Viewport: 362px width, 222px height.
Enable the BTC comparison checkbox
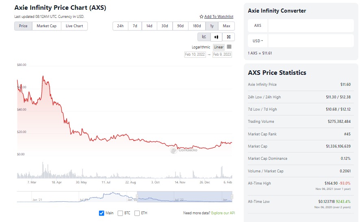coord(120,213)
